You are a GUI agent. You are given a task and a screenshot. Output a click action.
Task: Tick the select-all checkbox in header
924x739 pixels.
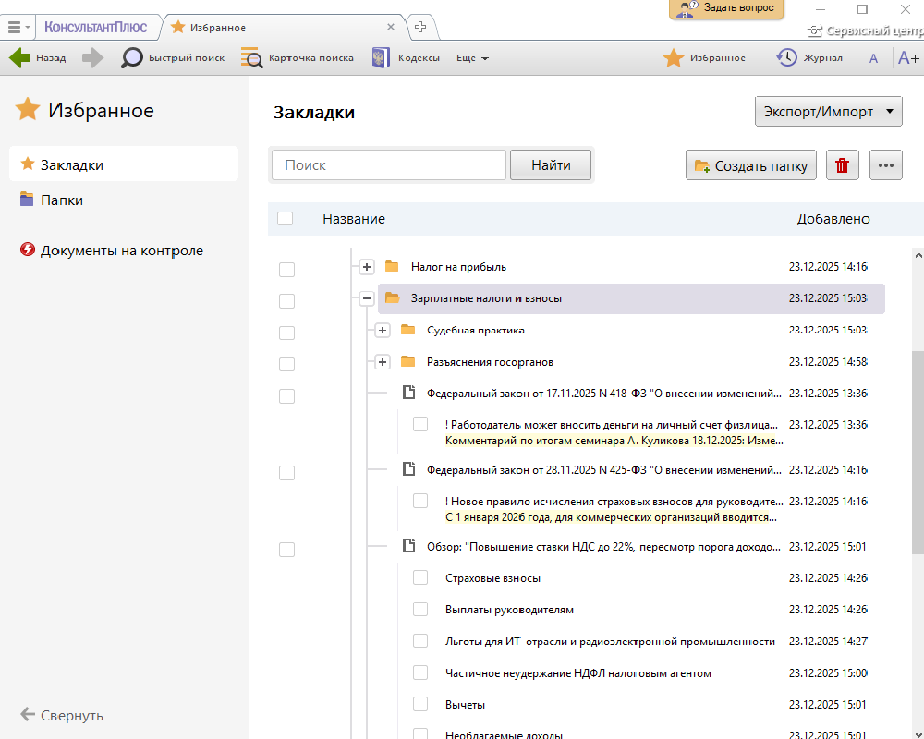coord(286,219)
